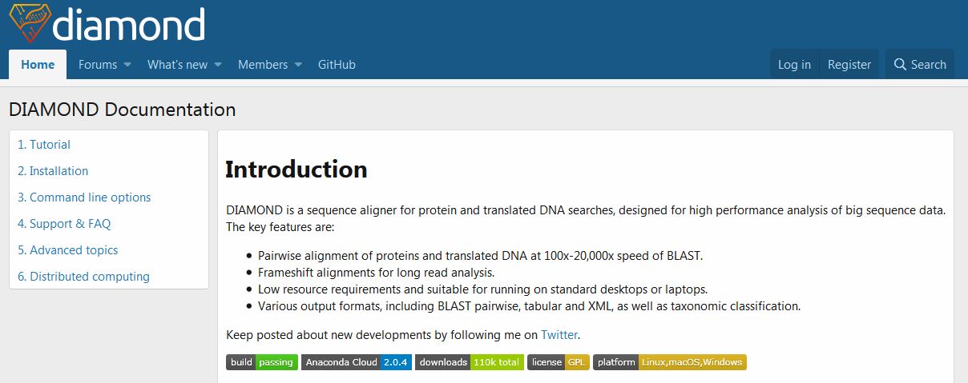Expand the What's new dropdown arrow
Viewport: 968px width, 383px height.
(218, 65)
